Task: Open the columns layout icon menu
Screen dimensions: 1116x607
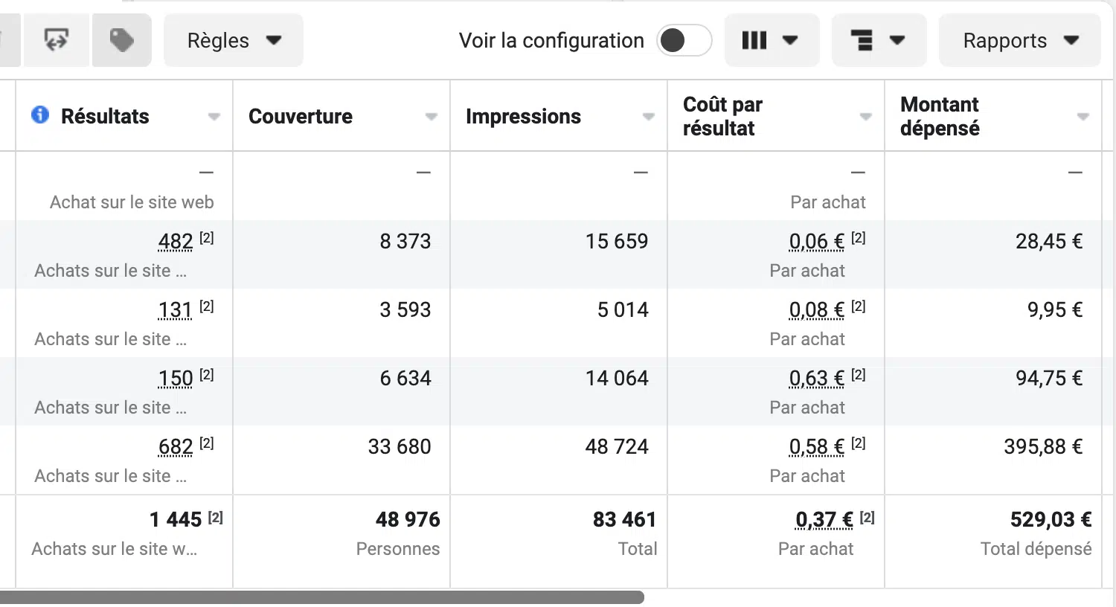Action: [771, 40]
